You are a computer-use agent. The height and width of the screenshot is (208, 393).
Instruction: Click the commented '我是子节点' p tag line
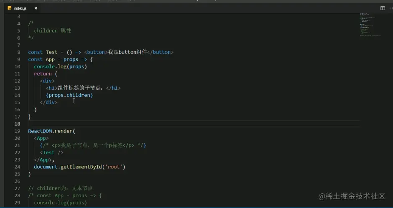(x=93, y=145)
